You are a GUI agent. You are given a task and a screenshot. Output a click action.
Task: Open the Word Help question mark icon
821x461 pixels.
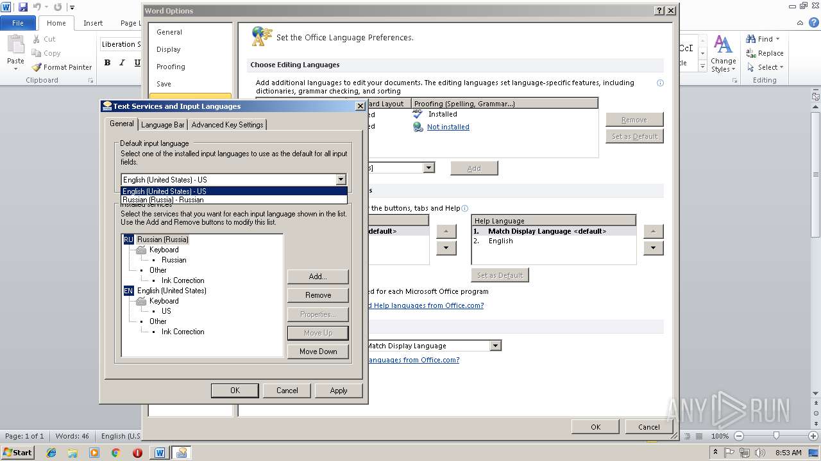coord(813,22)
